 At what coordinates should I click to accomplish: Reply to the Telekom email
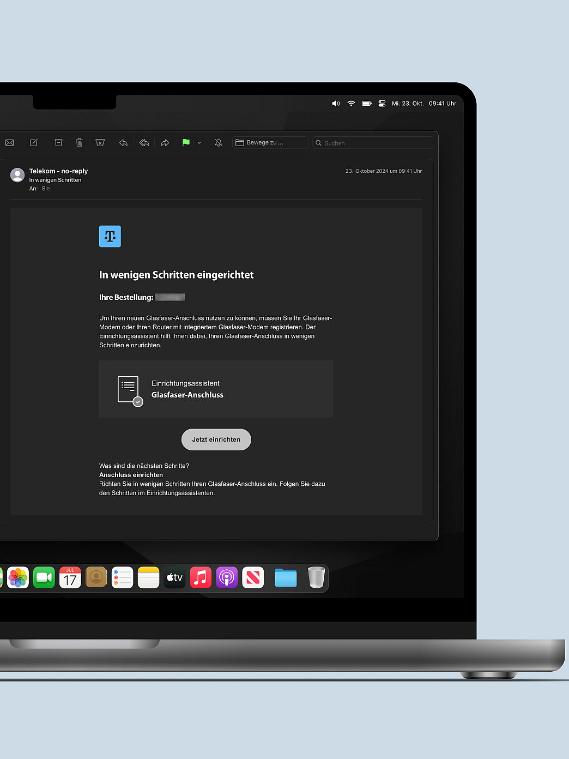pyautogui.click(x=123, y=143)
